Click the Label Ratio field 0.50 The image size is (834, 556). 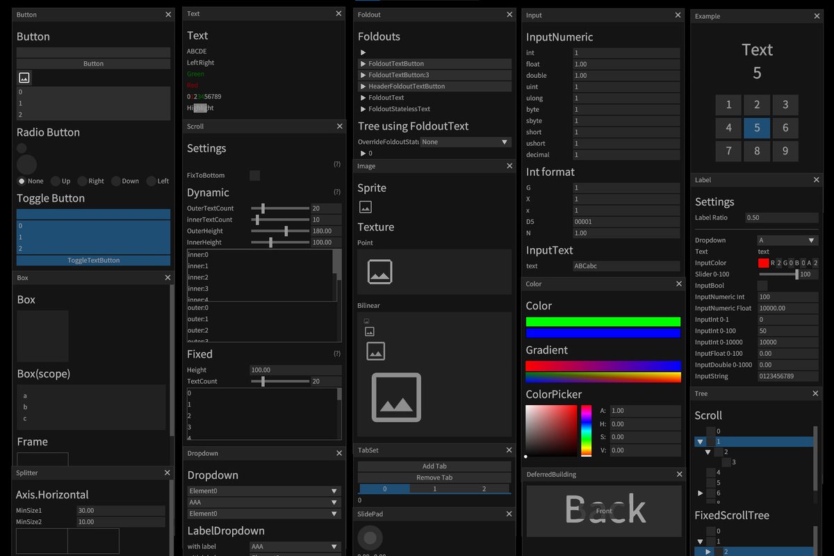click(x=782, y=218)
